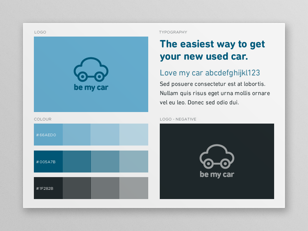308x231 pixels.
Task: Click the headline 'The easiest way to get'
Action: coord(213,44)
